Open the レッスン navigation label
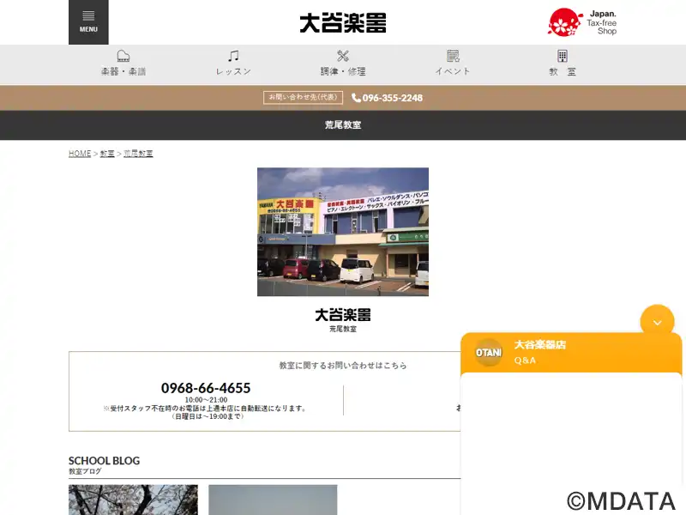 pos(233,71)
